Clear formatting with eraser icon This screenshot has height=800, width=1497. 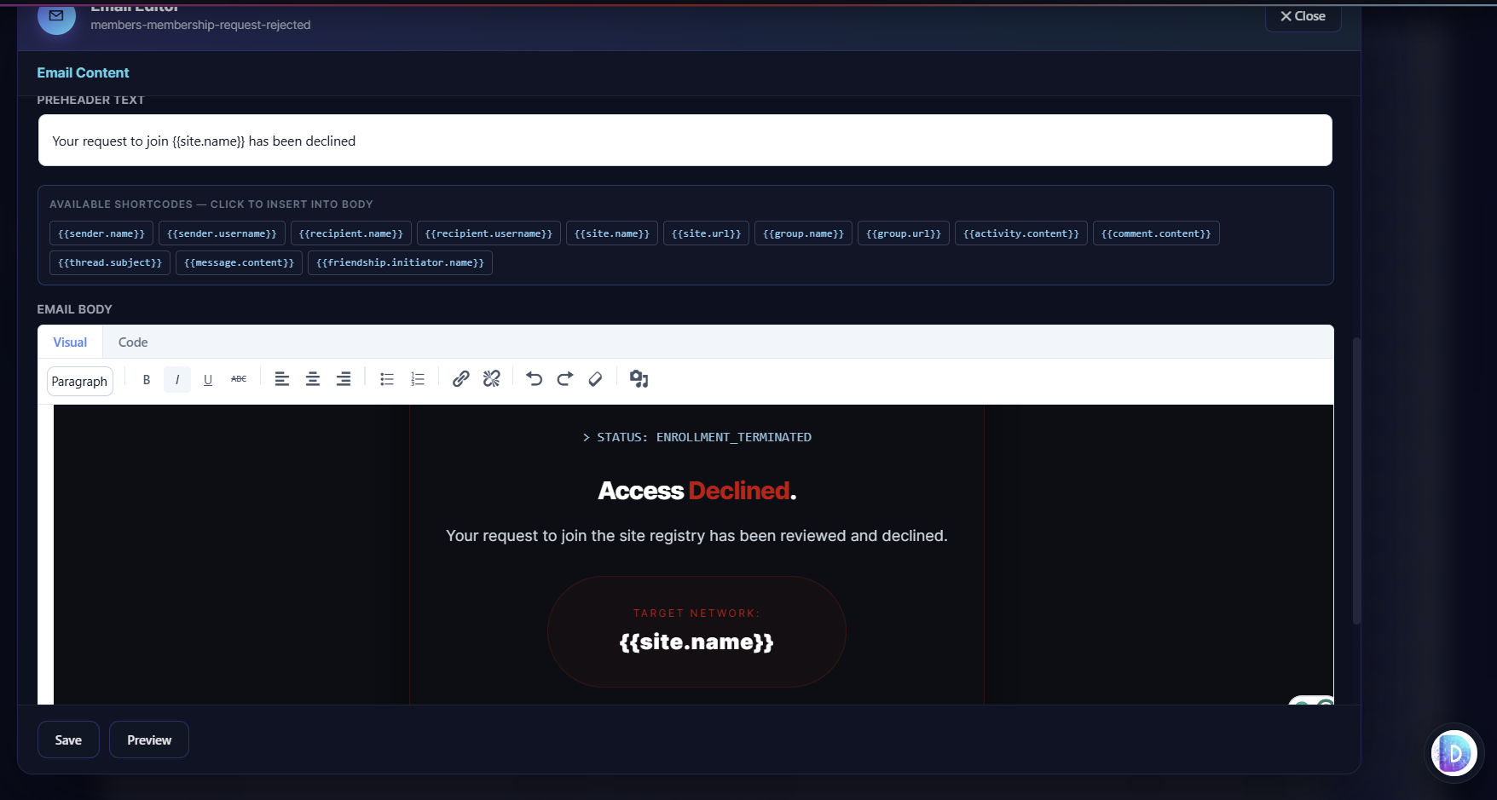[x=596, y=379]
